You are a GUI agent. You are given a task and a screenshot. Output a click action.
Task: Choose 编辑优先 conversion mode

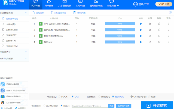104,96
